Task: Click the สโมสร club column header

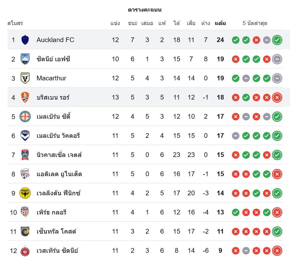Action: coord(15,23)
